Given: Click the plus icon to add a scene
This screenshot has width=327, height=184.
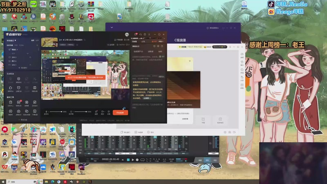Looking at the screenshot, I should 37,45.
